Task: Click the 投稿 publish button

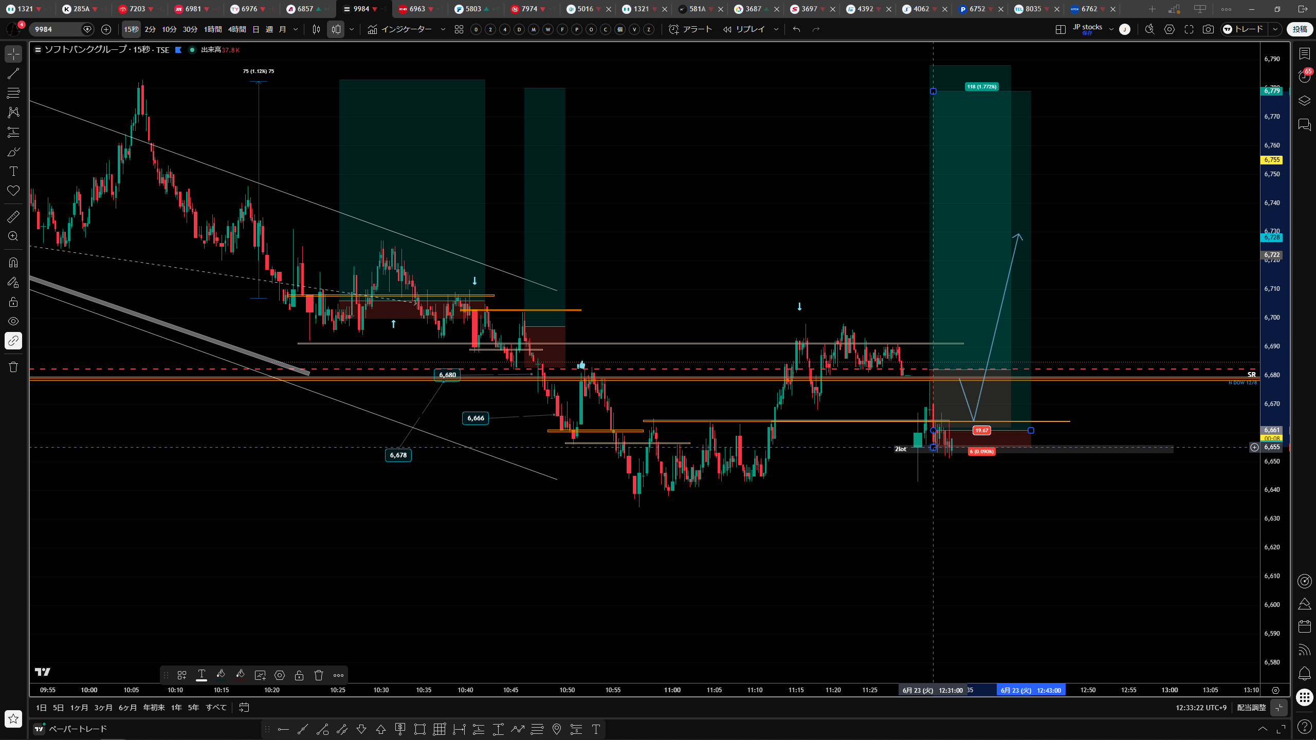Action: pos(1300,29)
